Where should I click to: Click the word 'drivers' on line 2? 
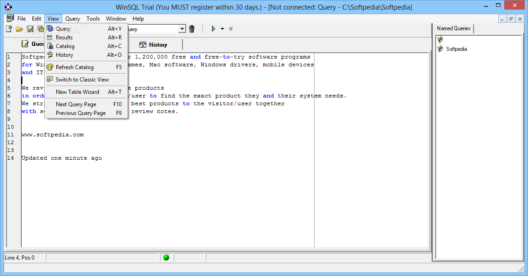[243, 65]
